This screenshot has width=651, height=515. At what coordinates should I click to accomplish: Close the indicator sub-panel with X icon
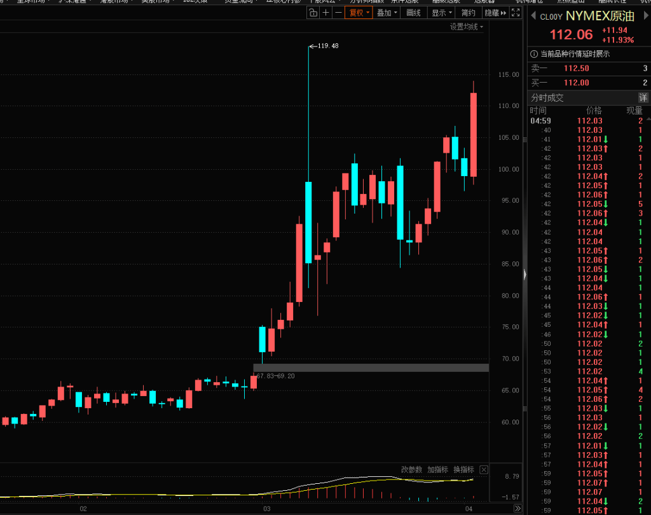coord(484,470)
